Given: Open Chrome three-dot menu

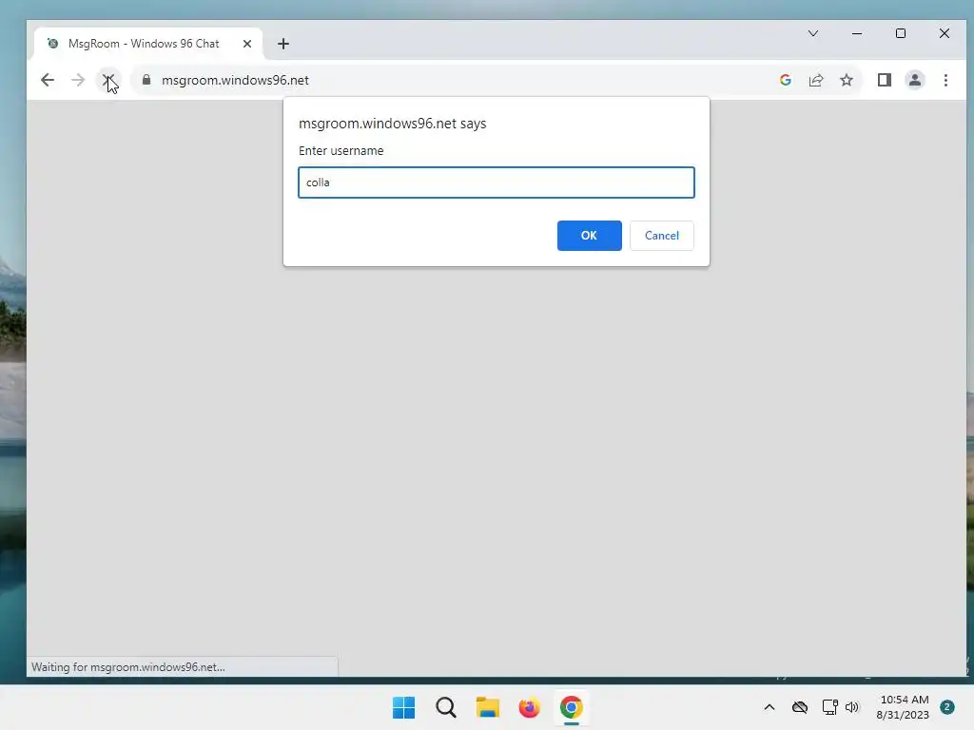Looking at the screenshot, I should point(945,80).
